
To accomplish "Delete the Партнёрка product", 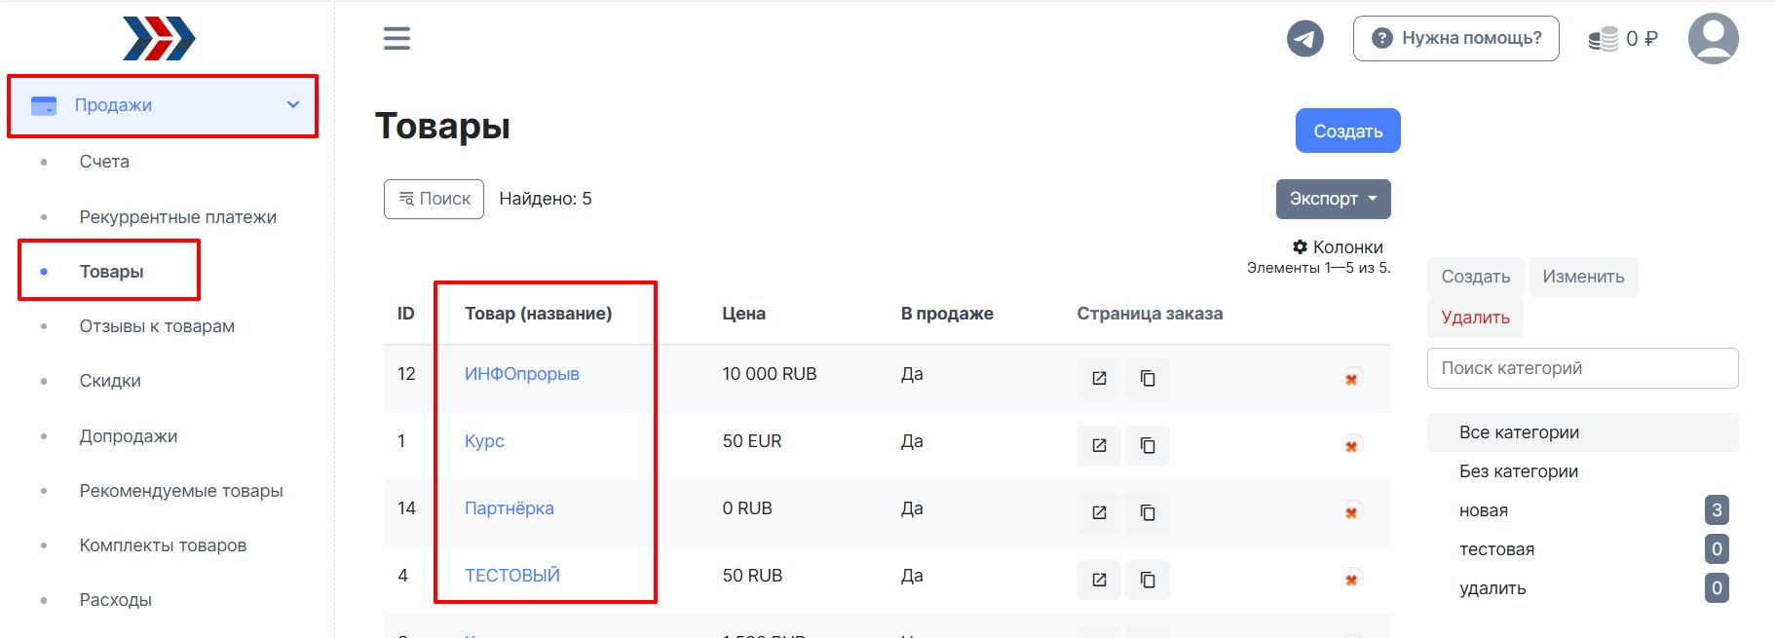I will (1351, 512).
